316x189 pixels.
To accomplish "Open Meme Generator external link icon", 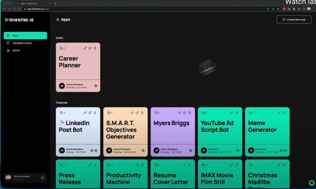I will 284,113.
